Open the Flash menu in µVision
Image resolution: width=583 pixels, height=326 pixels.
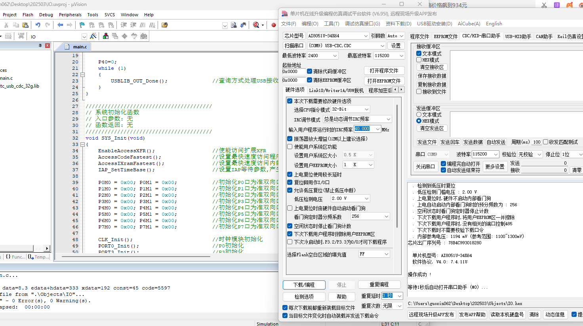pos(28,15)
